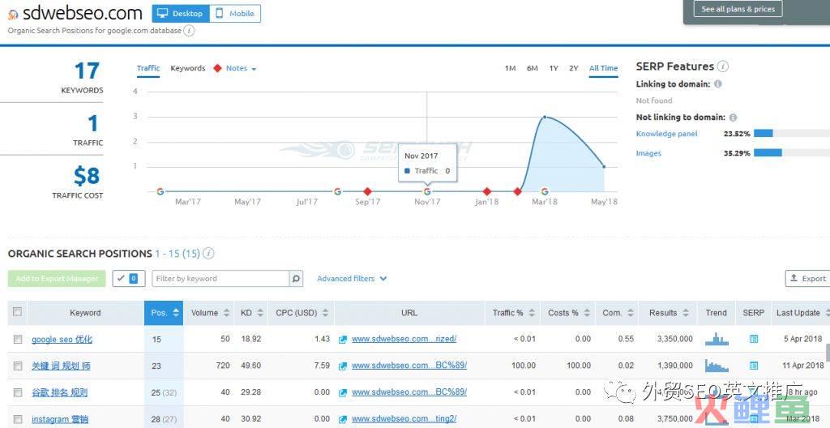
Task: Sort table by CPC (USD) column
Action: tap(302, 313)
